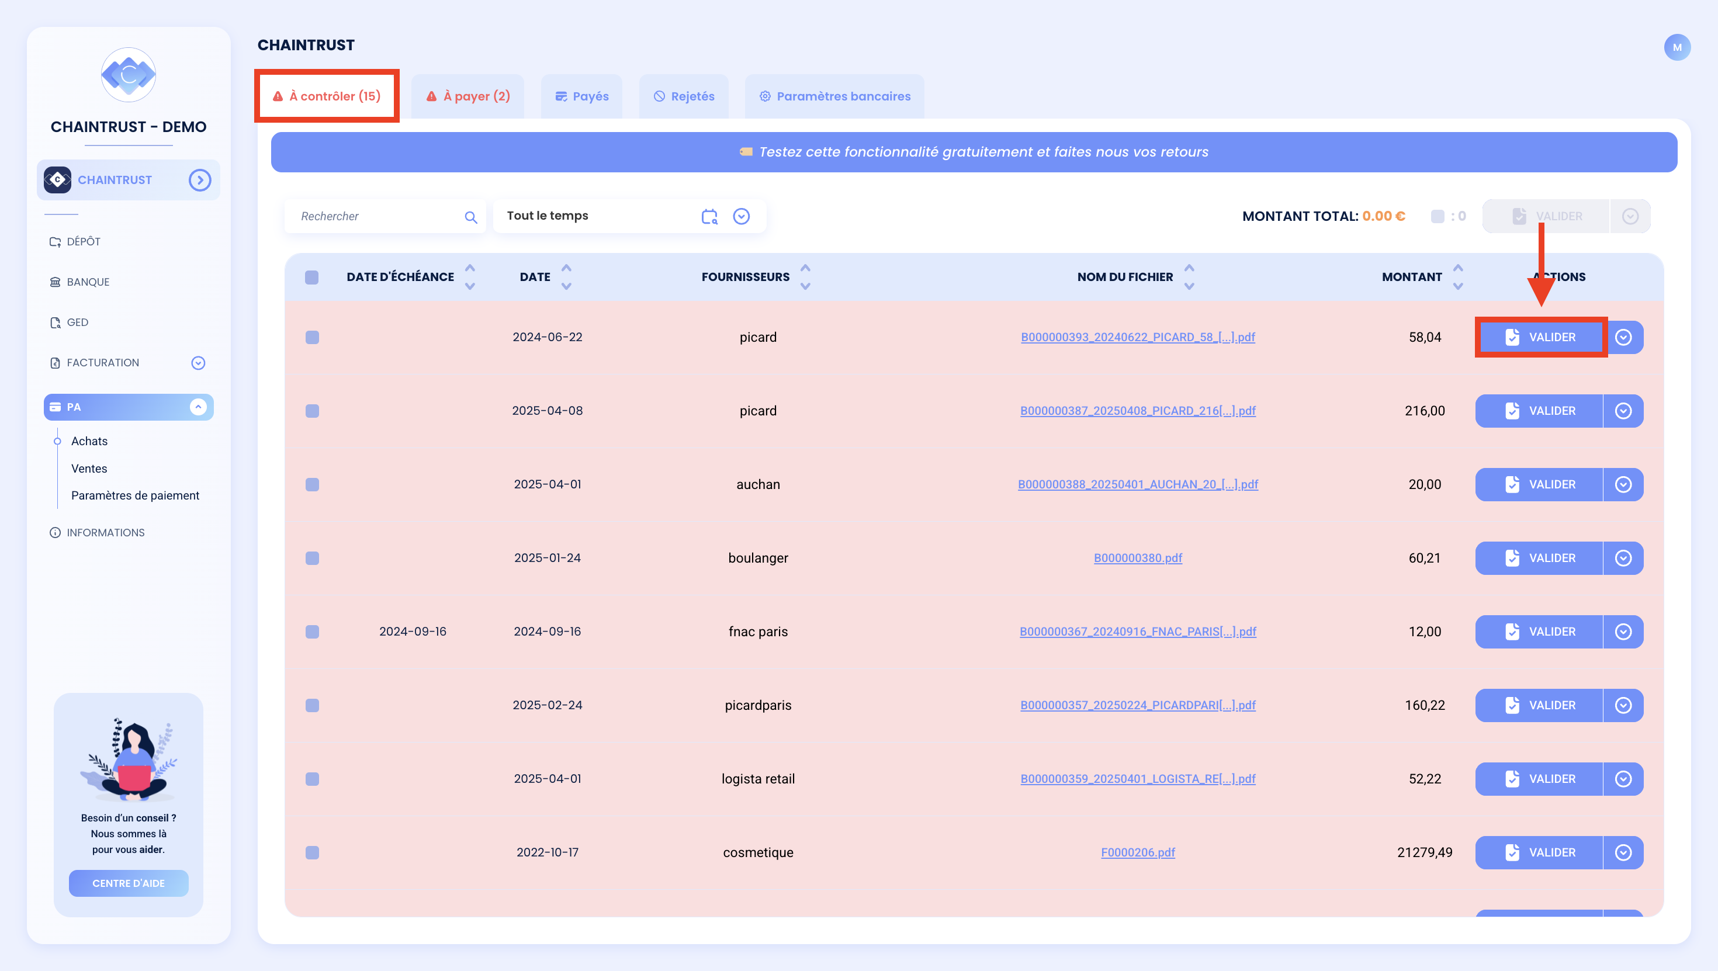
Task: Validate the picard 58,04 invoice
Action: pos(1540,338)
